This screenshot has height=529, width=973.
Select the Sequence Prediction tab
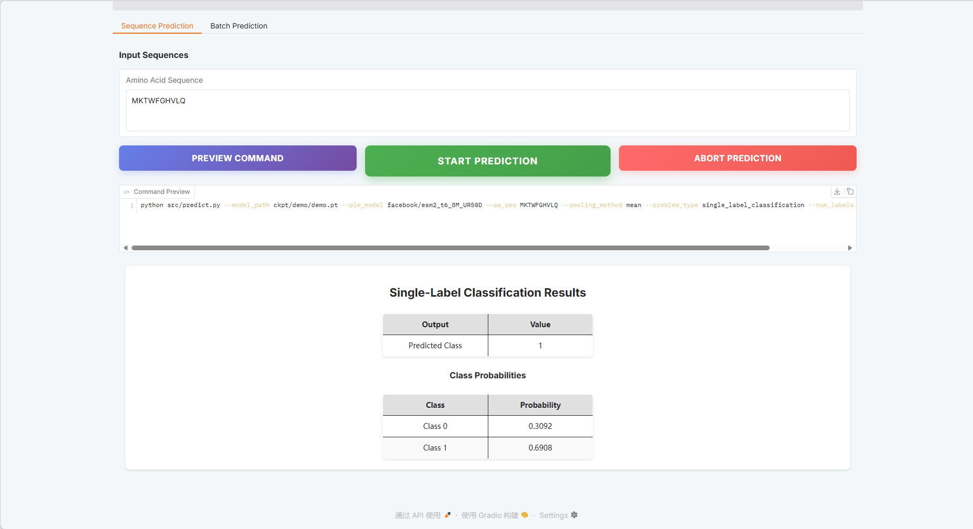click(157, 26)
